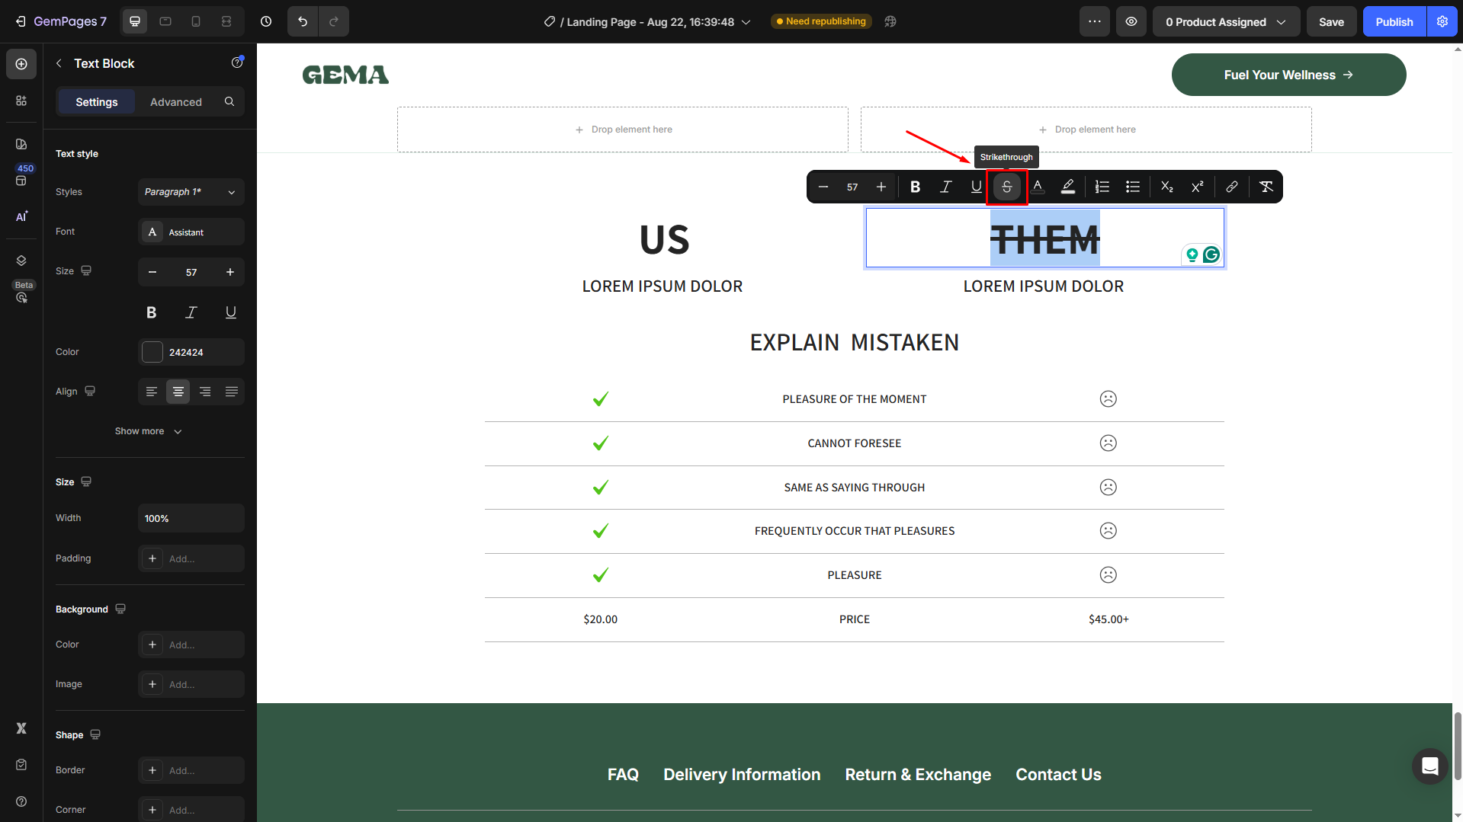Image resolution: width=1463 pixels, height=822 pixels.
Task: Toggle bold in Text style panel
Action: tap(152, 312)
